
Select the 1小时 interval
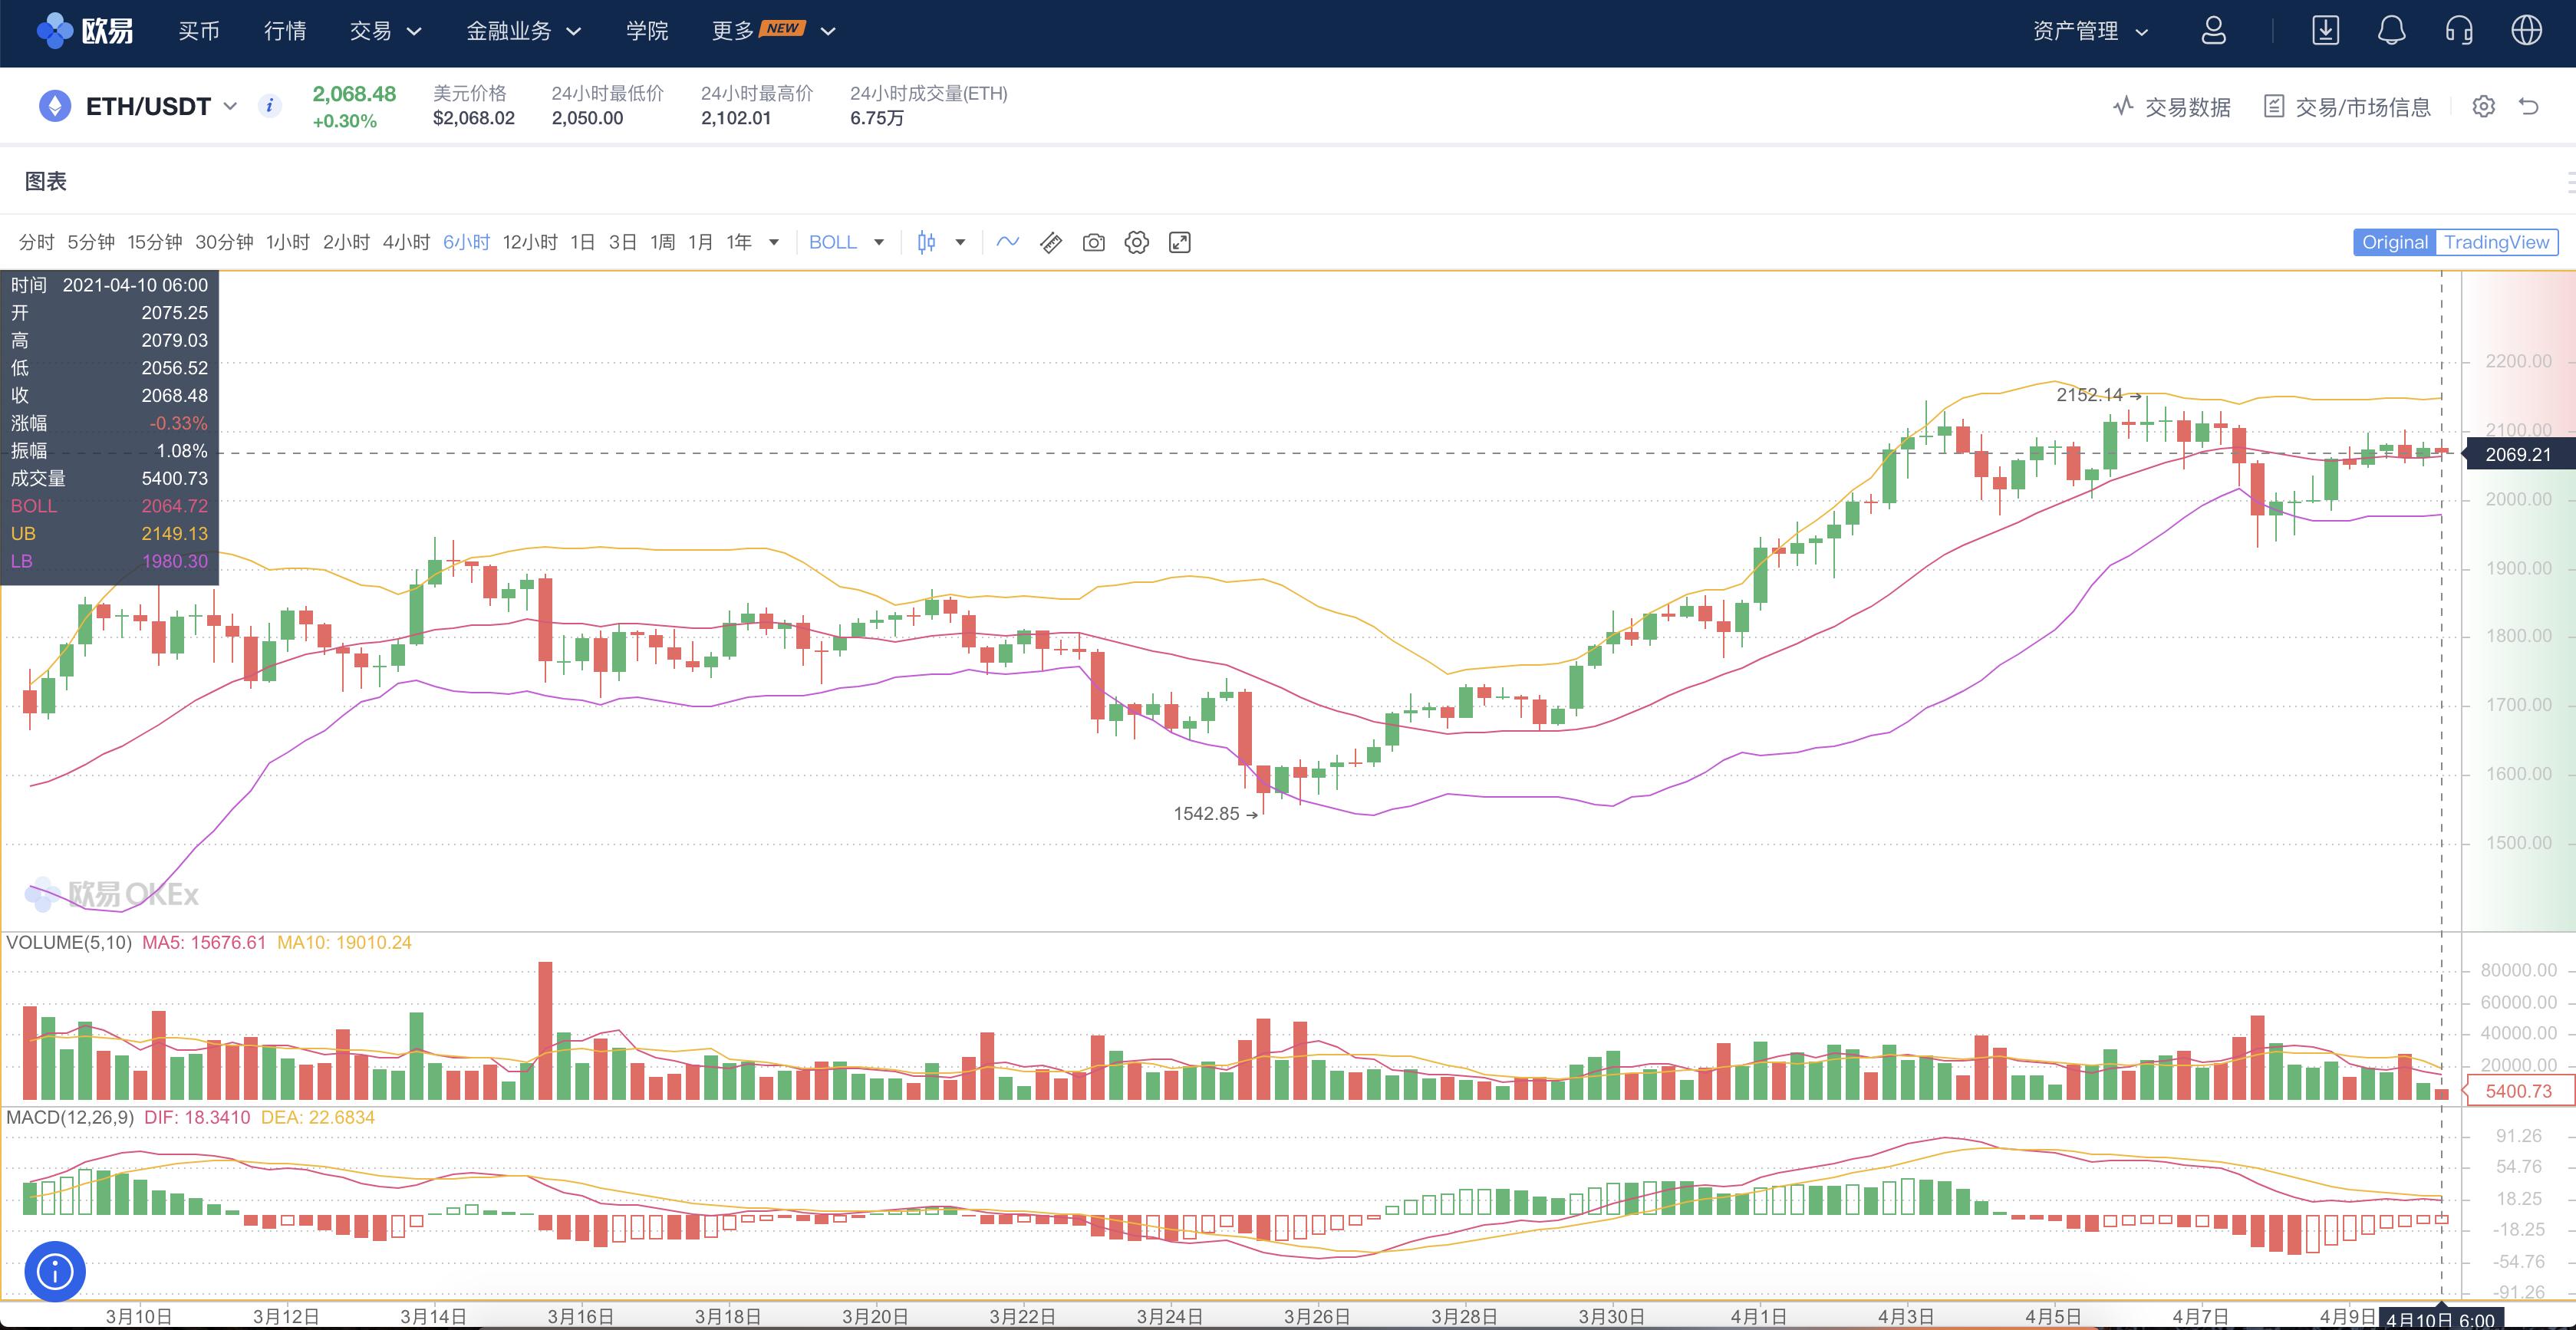click(x=288, y=242)
